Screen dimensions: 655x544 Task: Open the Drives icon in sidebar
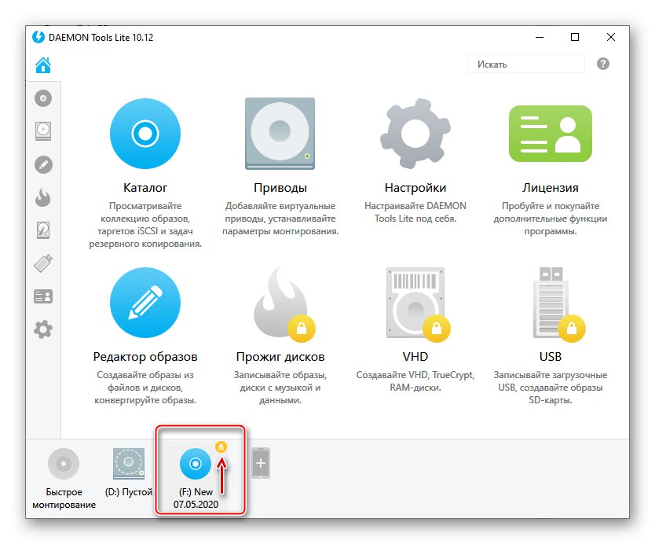tap(43, 131)
